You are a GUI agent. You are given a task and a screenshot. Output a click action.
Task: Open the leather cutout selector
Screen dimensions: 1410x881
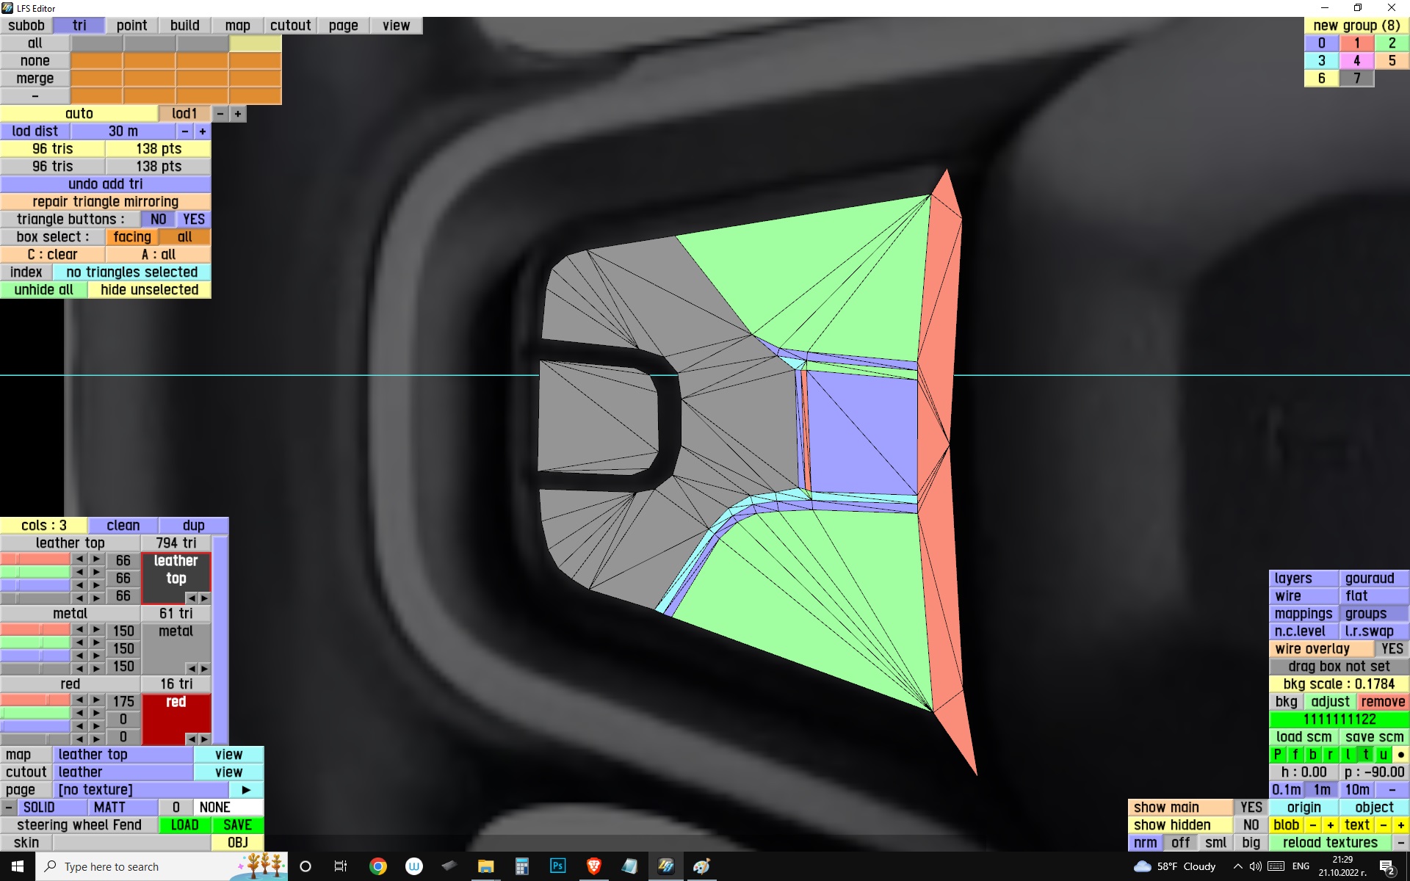click(x=123, y=772)
